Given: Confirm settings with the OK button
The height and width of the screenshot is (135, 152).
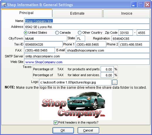Looking at the screenshot, I should pos(63,130).
